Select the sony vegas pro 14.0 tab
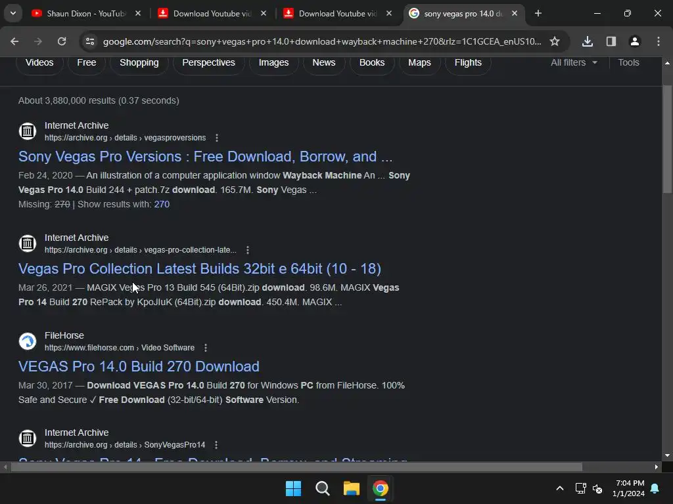The image size is (673, 504). click(x=463, y=13)
